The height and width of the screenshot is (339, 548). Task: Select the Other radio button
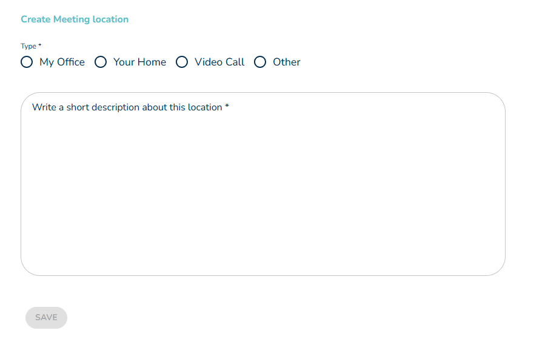260,62
